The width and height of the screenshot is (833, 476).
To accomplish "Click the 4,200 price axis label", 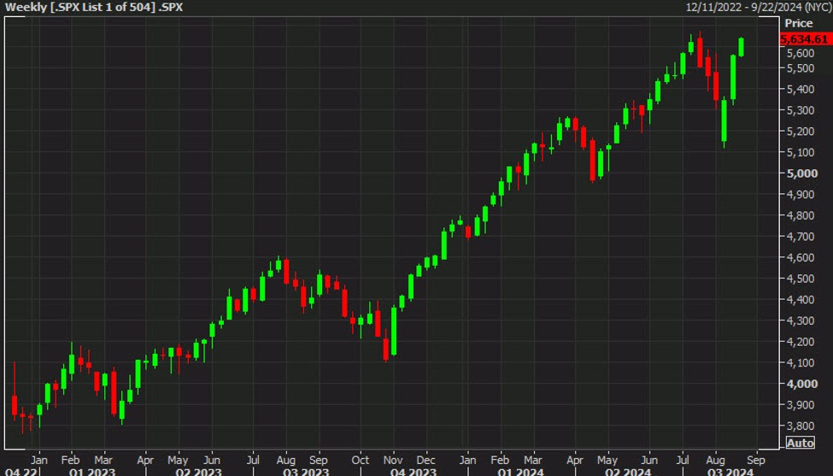I will click(x=800, y=342).
